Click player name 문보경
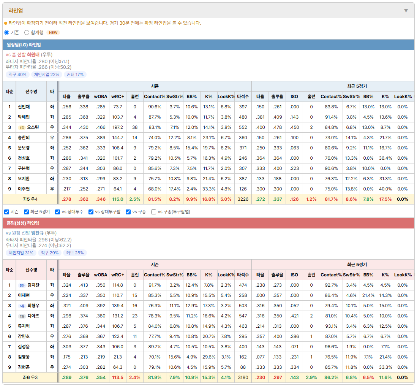 pyautogui.click(x=24, y=148)
